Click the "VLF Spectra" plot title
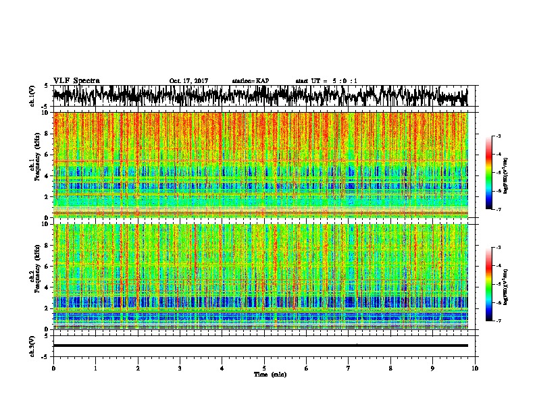 76,80
